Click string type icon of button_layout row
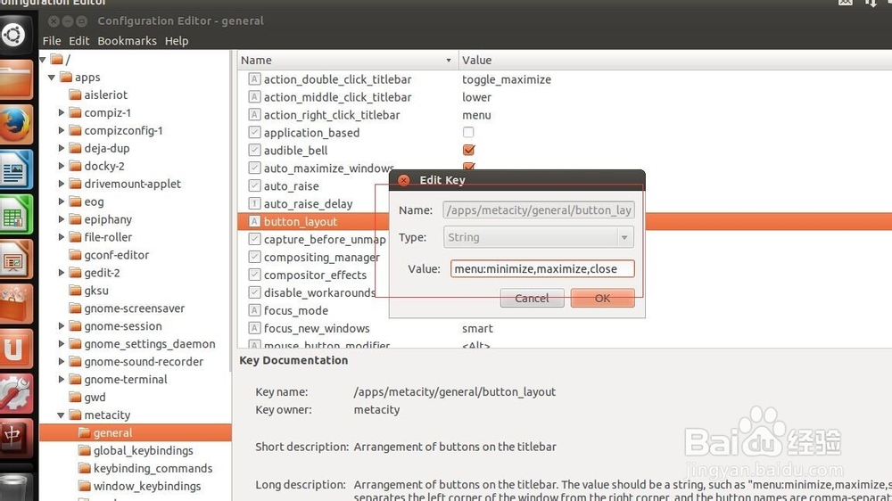The width and height of the screenshot is (892, 501). (254, 221)
